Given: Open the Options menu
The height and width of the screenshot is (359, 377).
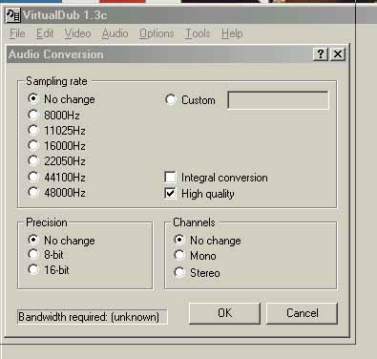Looking at the screenshot, I should tap(157, 33).
